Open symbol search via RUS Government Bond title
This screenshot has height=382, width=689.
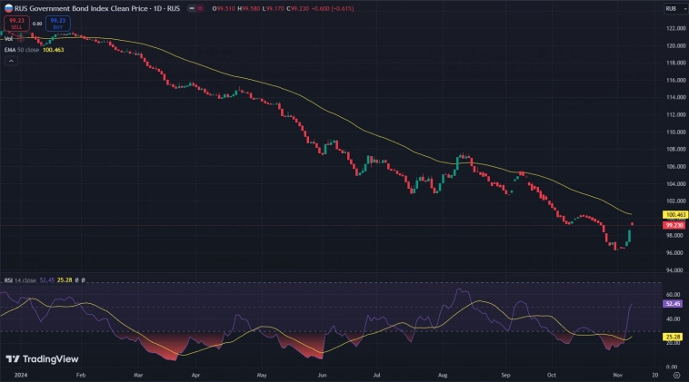coord(77,7)
